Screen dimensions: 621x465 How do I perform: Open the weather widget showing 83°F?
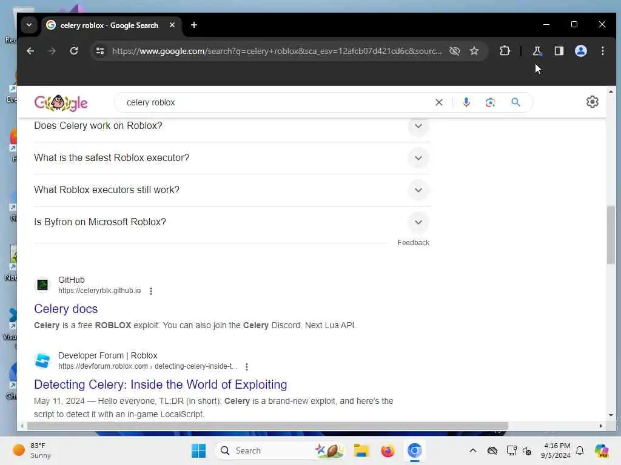tap(32, 450)
